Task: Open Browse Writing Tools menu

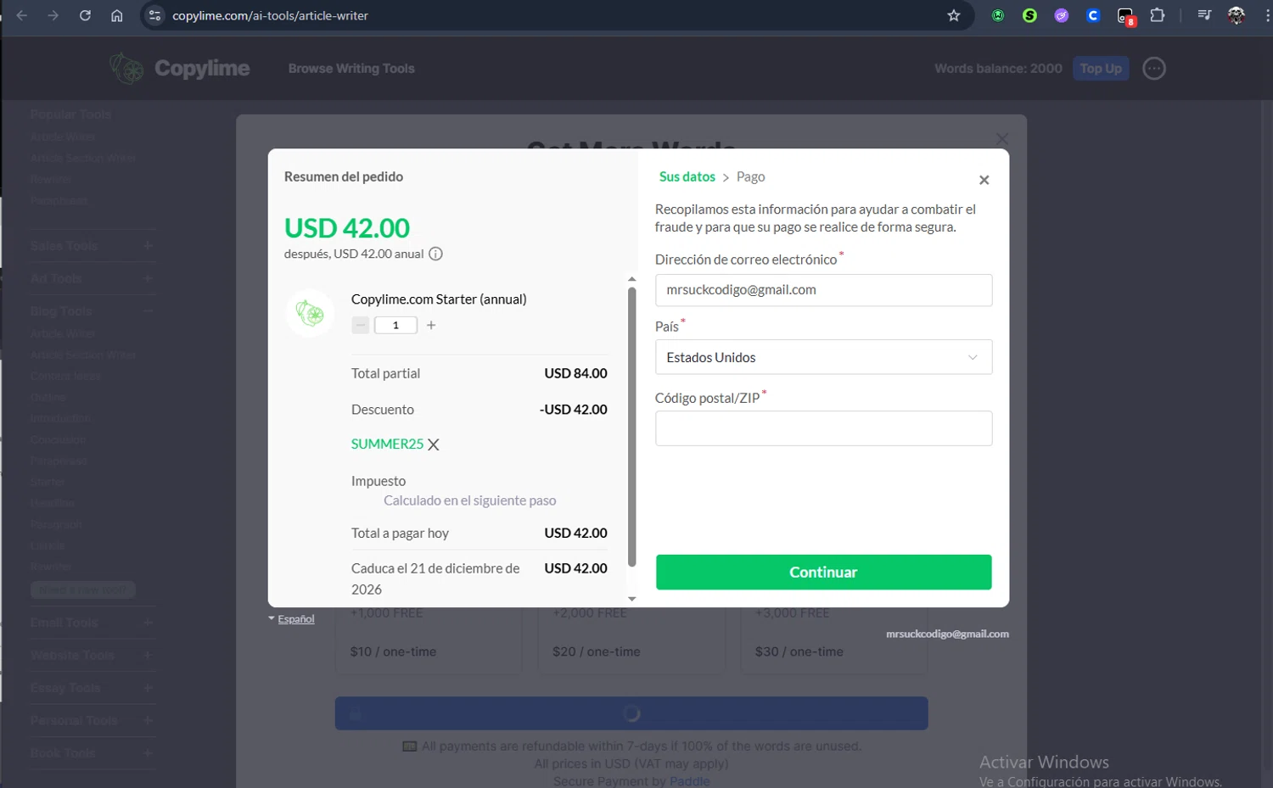Action: click(x=351, y=69)
